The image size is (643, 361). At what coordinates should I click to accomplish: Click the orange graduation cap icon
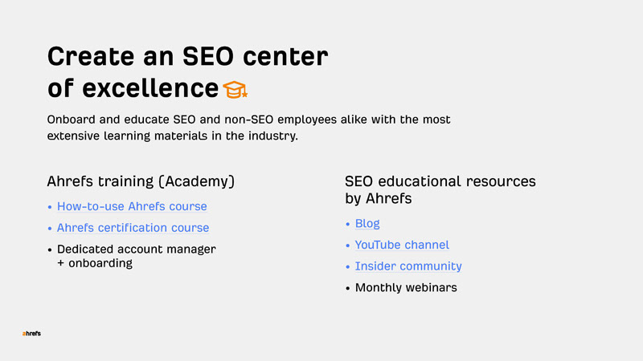click(x=235, y=90)
